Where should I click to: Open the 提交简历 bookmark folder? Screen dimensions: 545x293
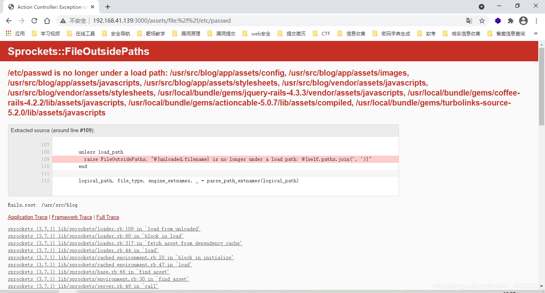[292, 33]
